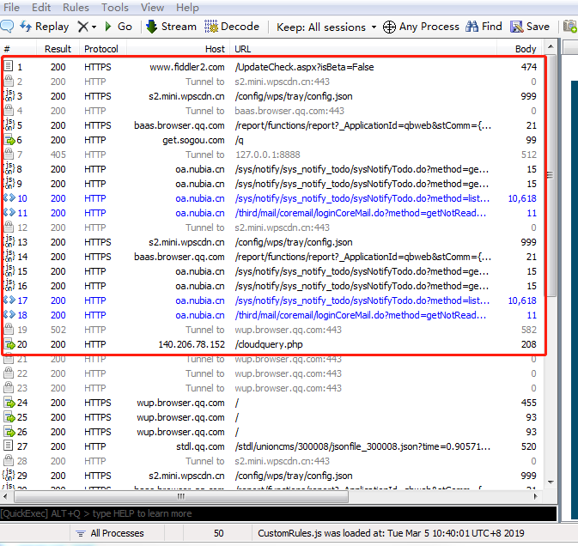
Task: Select the 502 result cell
Action: click(x=58, y=330)
